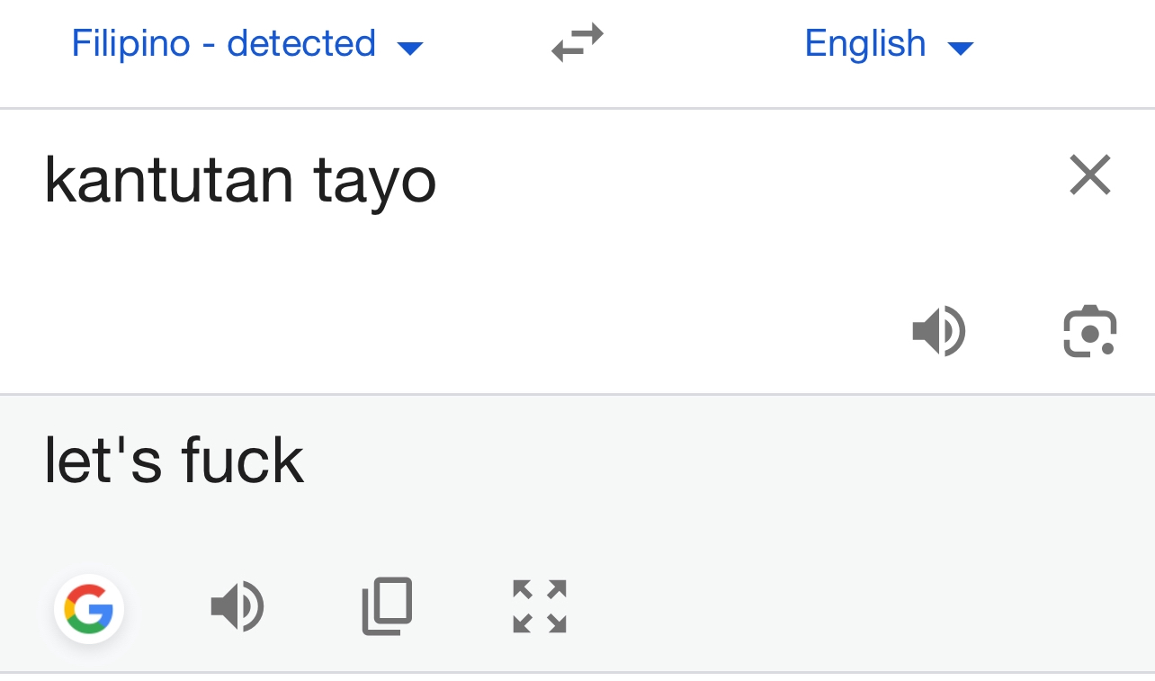Clear the source text with the X
This screenshot has width=1155, height=681.
click(x=1090, y=175)
